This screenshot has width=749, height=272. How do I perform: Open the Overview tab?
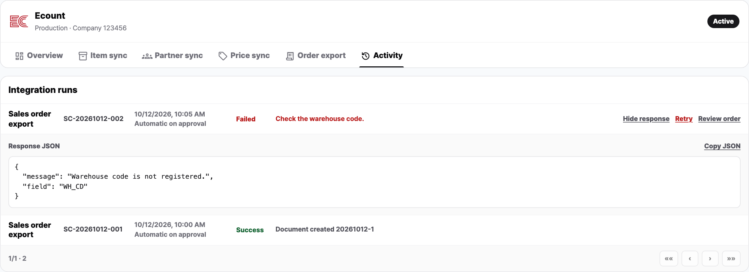tap(39, 56)
